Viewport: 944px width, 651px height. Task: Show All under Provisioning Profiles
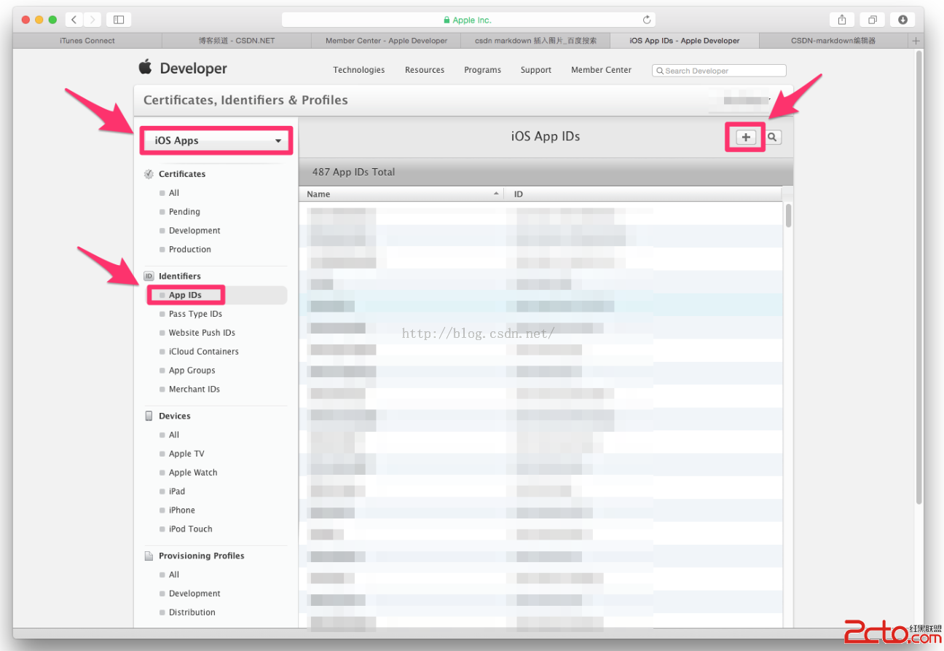pos(174,575)
